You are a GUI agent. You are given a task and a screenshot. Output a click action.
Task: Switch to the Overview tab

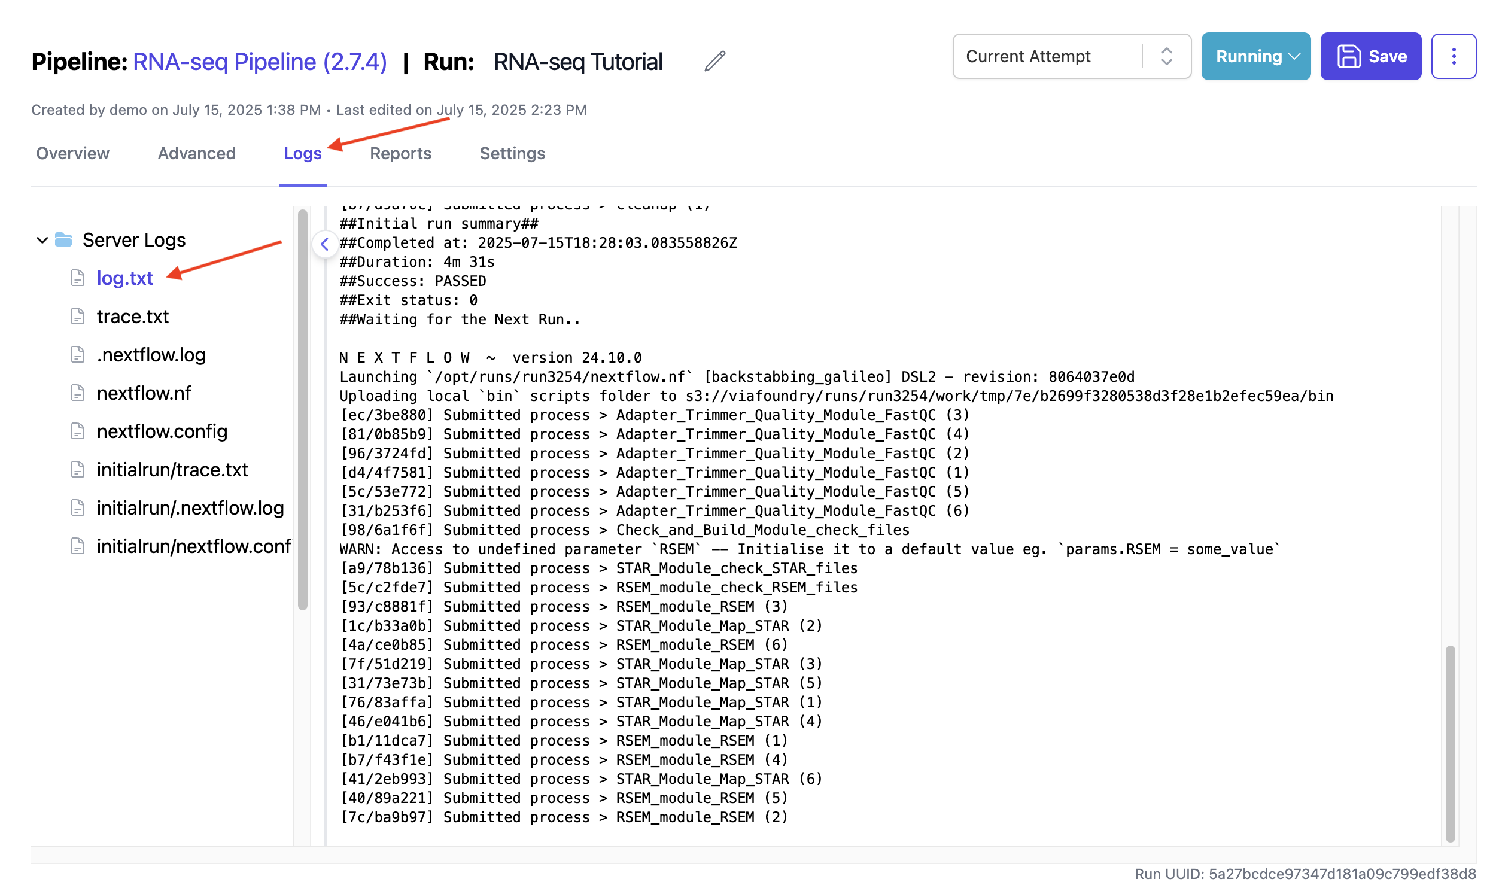(72, 154)
